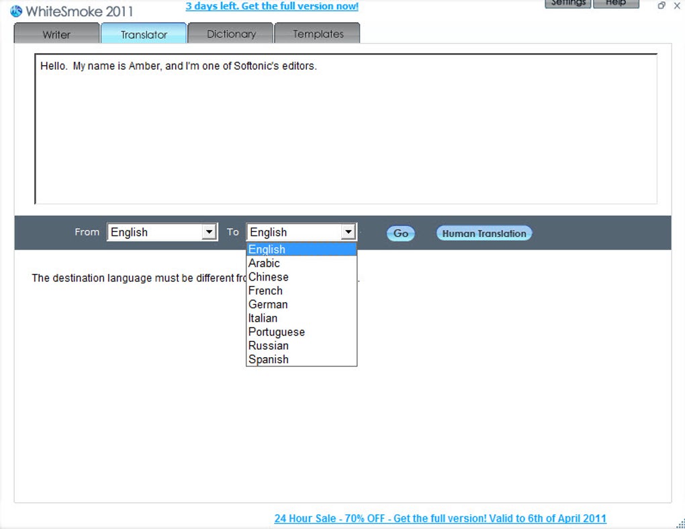Click inside the source text box

coord(346,129)
